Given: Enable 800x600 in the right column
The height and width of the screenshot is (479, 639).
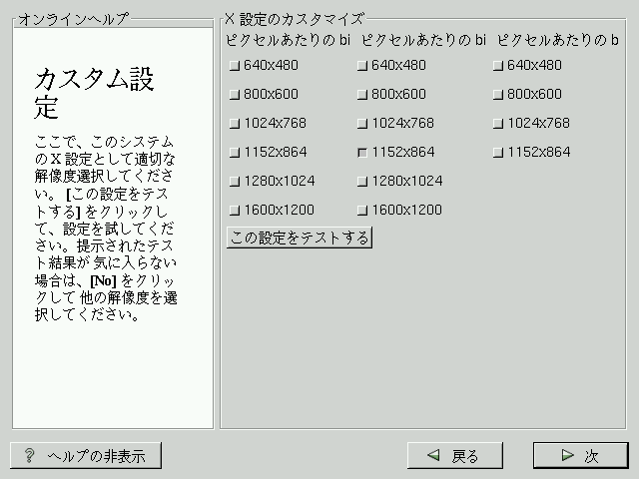Looking at the screenshot, I should pyautogui.click(x=498, y=95).
